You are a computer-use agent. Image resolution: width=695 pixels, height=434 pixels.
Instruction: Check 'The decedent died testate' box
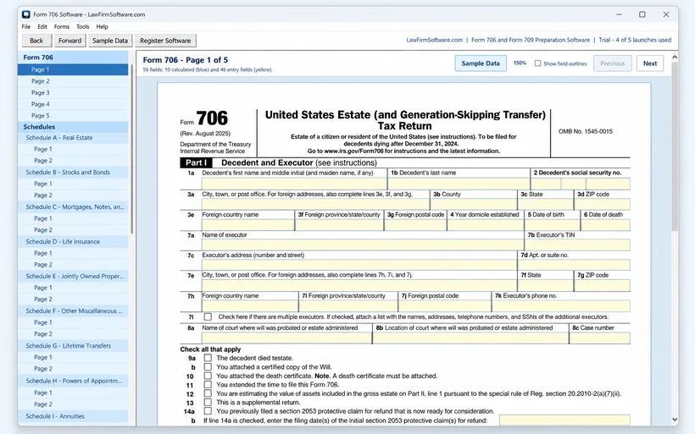pos(208,358)
